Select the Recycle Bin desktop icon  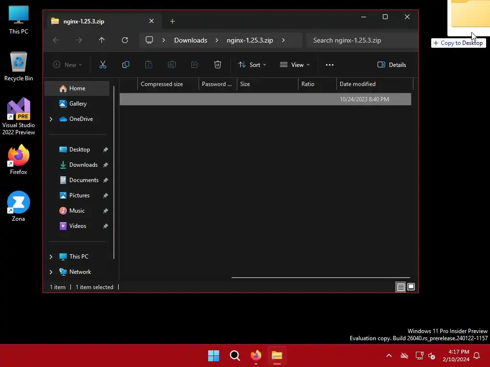pyautogui.click(x=19, y=66)
